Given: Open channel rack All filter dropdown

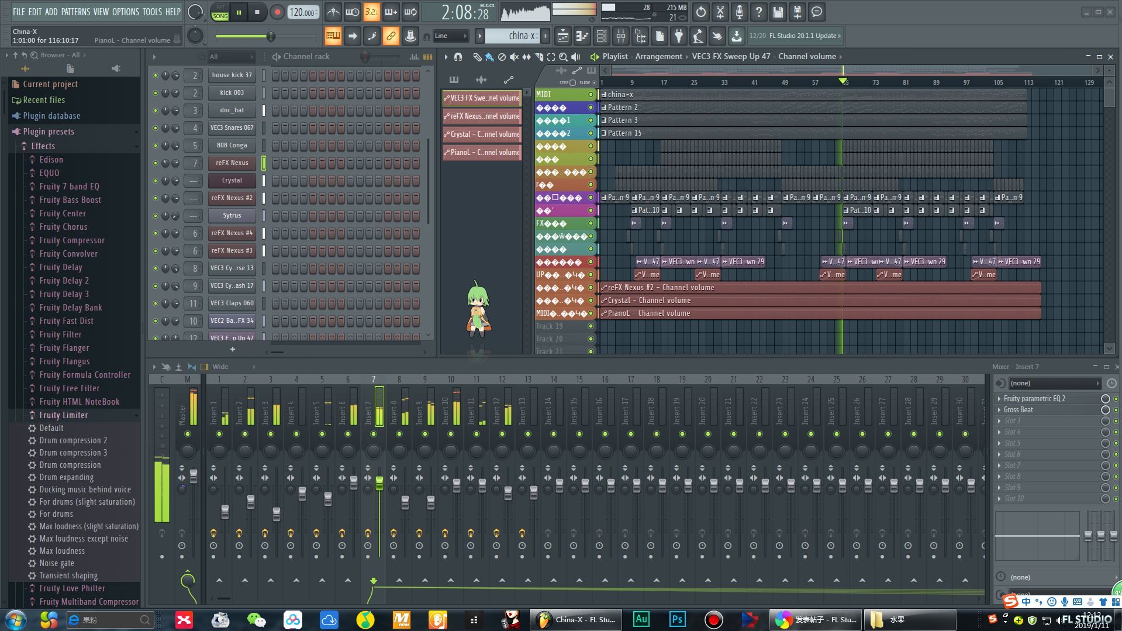Looking at the screenshot, I should pyautogui.click(x=232, y=57).
